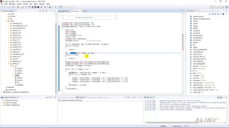This screenshot has height=128, width=229.
Task: Select read_line_buf in Outline
Action: pos(204,83)
